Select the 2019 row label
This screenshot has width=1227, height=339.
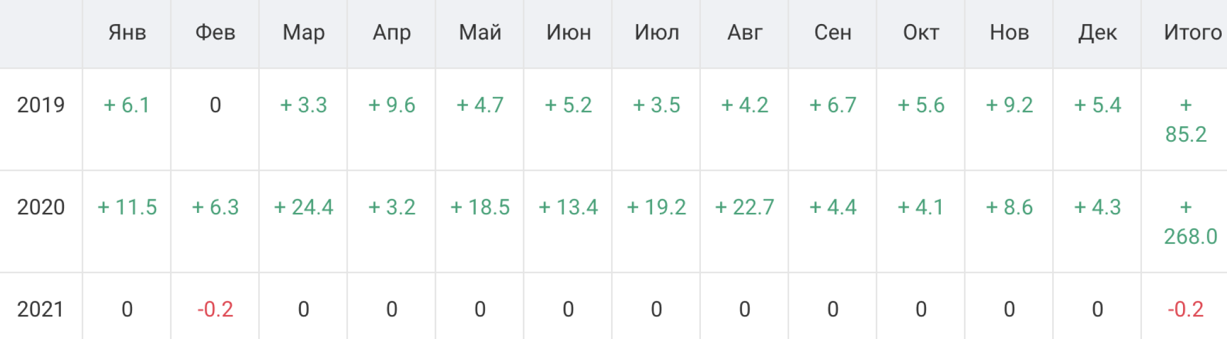(x=40, y=105)
